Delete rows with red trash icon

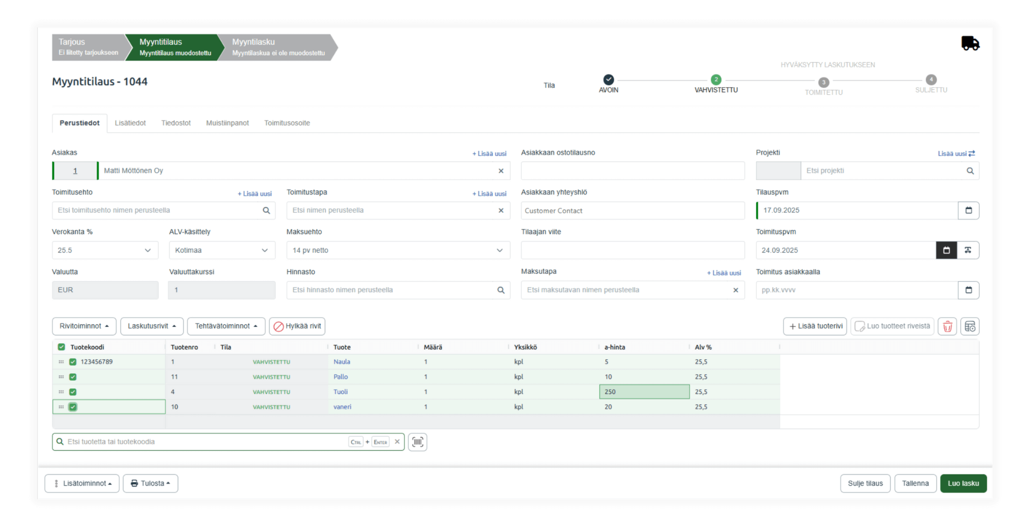click(947, 326)
